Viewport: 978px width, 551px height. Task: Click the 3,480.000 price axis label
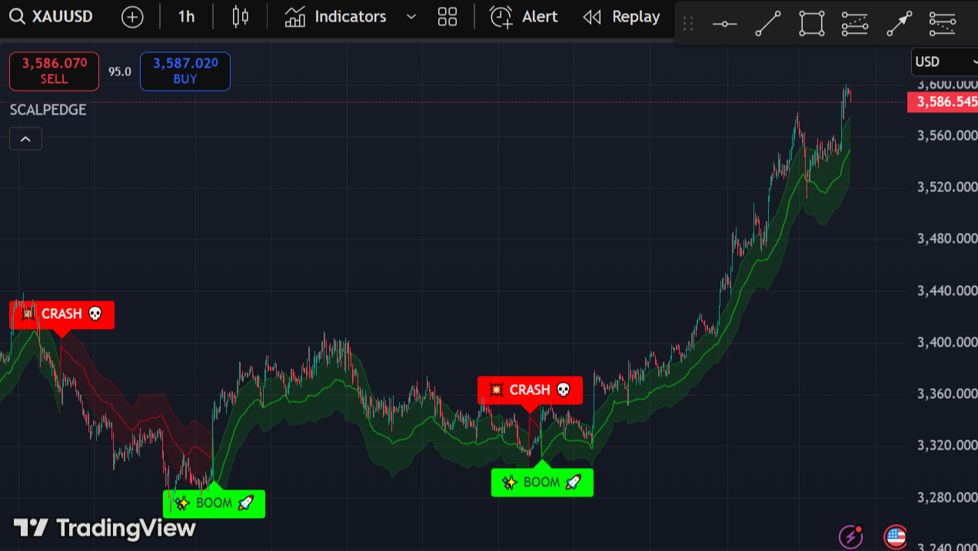click(x=946, y=239)
